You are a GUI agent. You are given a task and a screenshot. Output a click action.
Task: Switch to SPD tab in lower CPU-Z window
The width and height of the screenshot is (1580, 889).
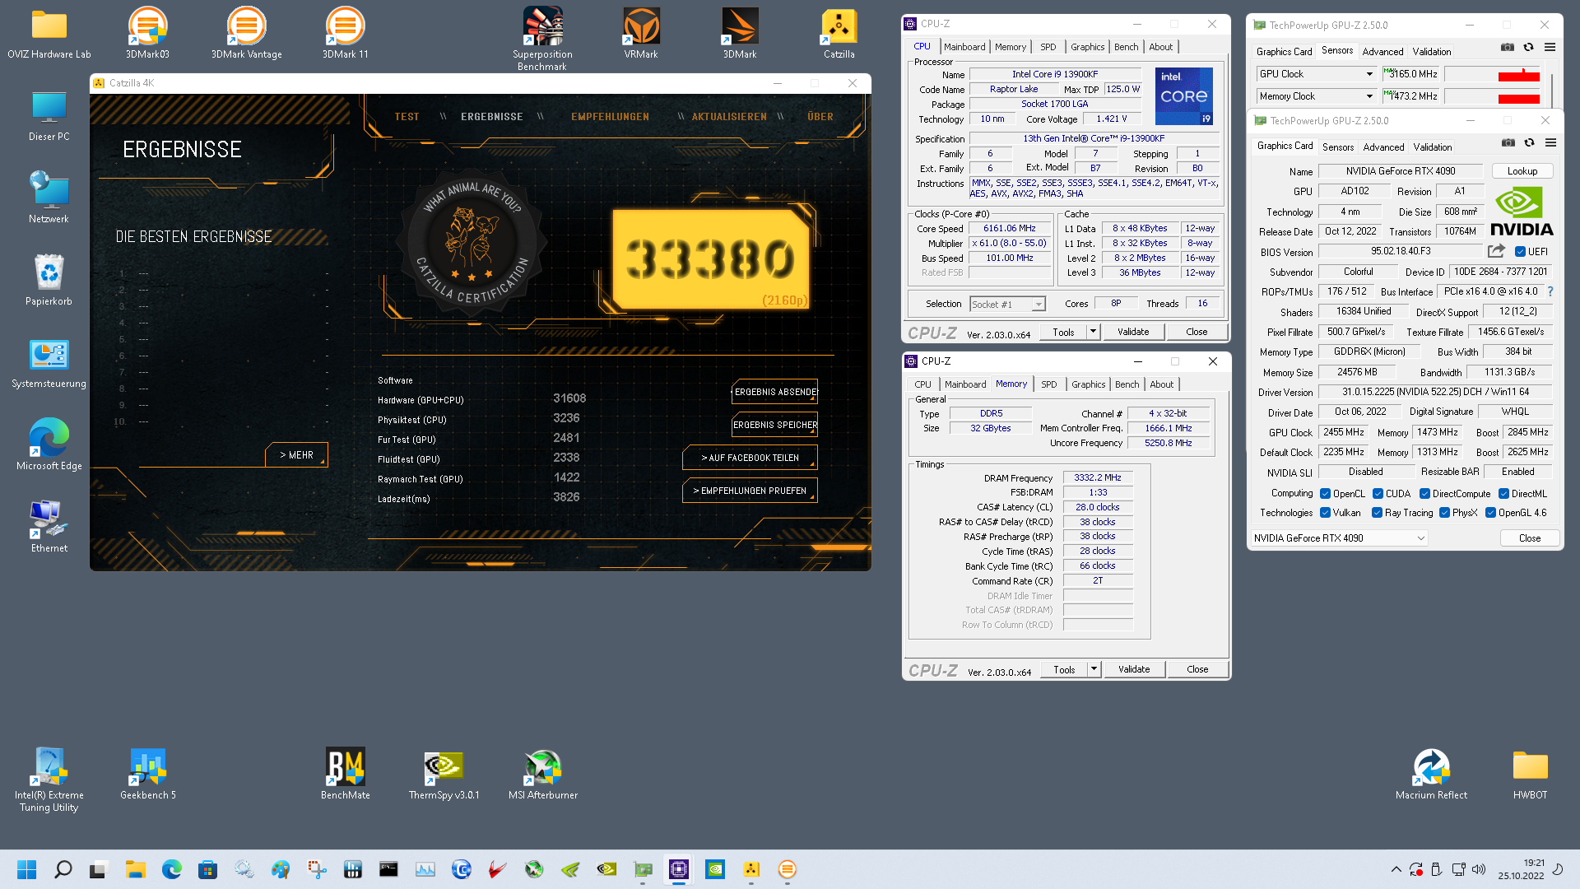pos(1048,384)
